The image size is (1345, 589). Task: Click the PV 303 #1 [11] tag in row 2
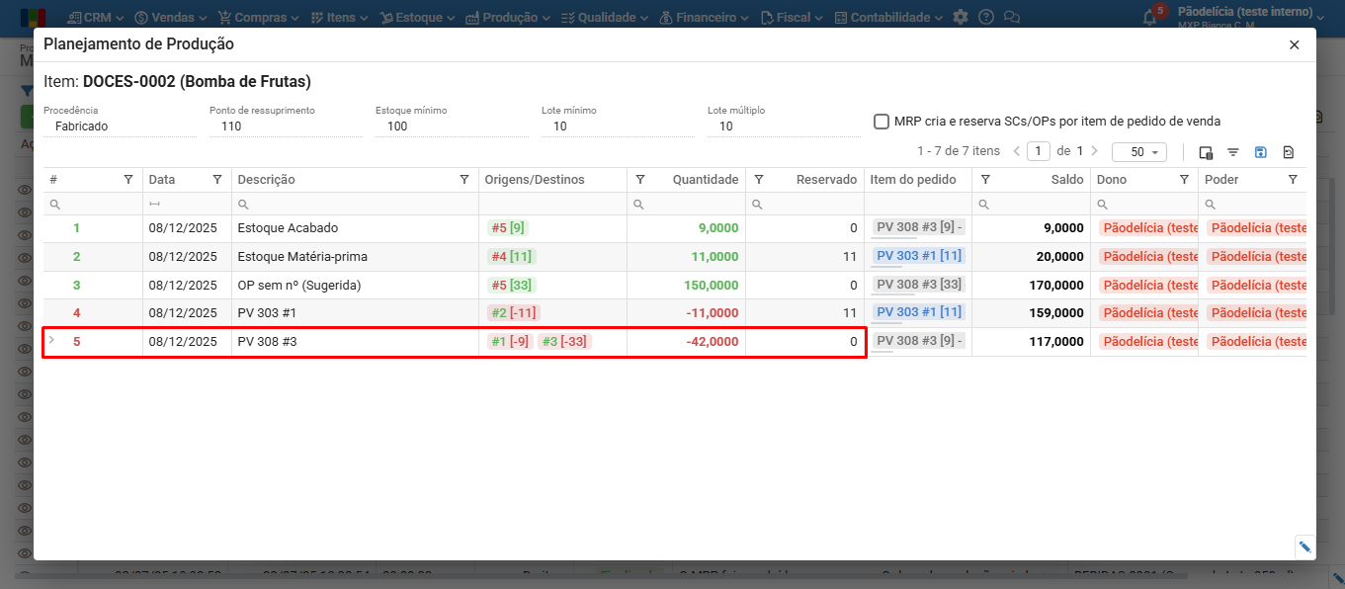918,256
